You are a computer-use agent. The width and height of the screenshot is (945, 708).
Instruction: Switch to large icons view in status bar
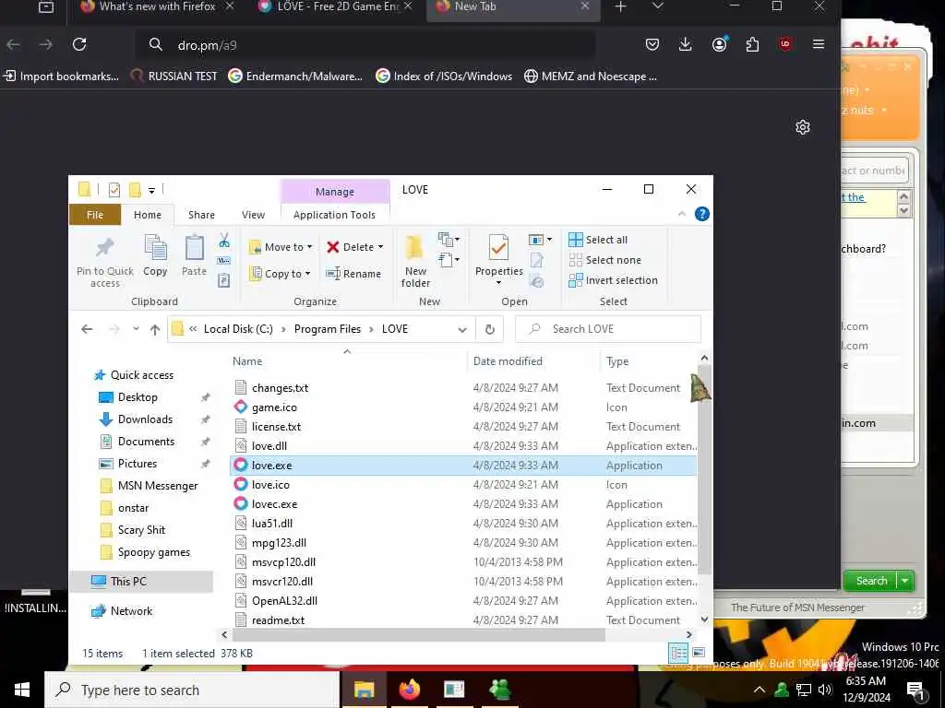tap(699, 654)
